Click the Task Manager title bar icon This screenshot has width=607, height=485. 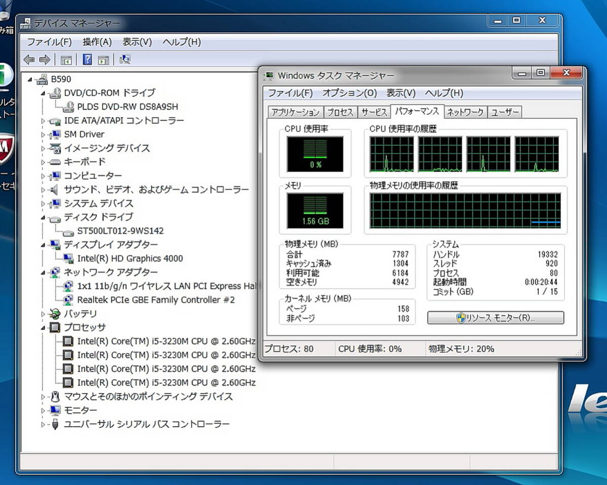[270, 76]
